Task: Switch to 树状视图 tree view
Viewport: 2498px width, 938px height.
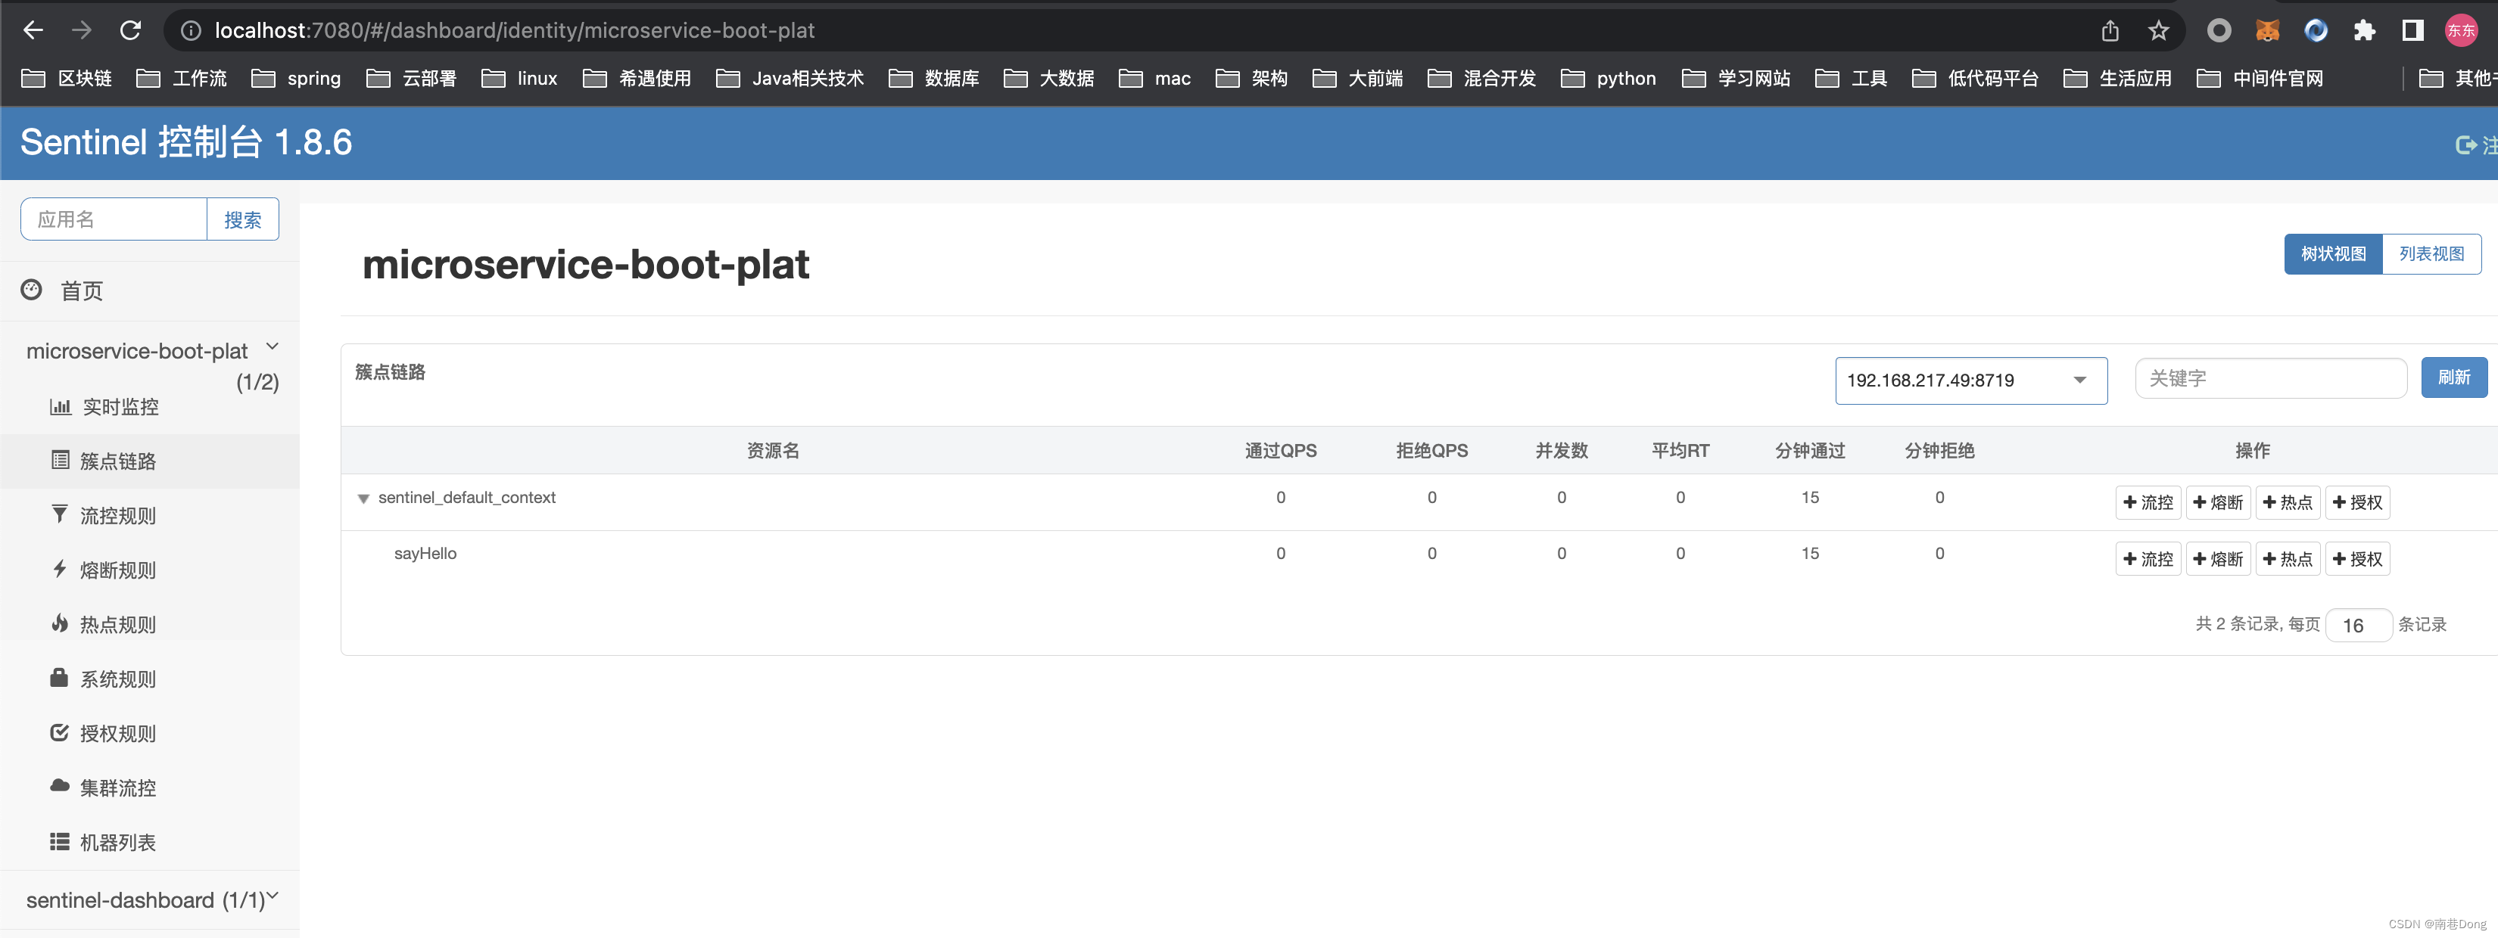Action: [x=2333, y=254]
